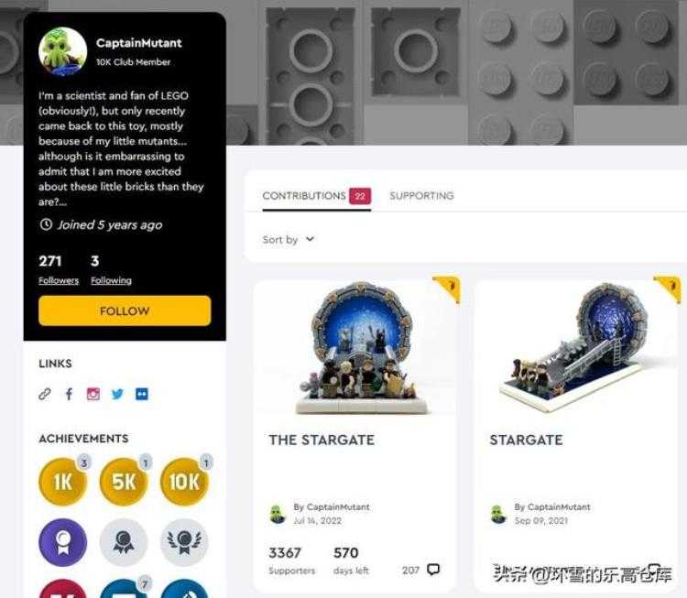Click CaptainMutant's profile avatar

62,51
